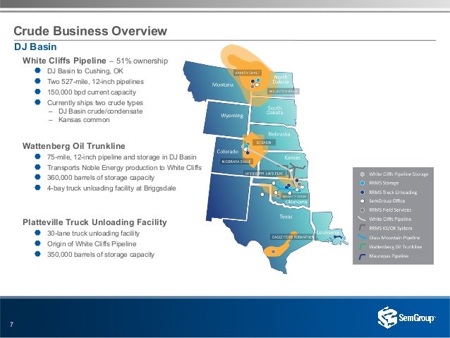450x338 pixels.
Task: Click the 'Eagle Ford Formation' map tag
Action: click(293, 237)
